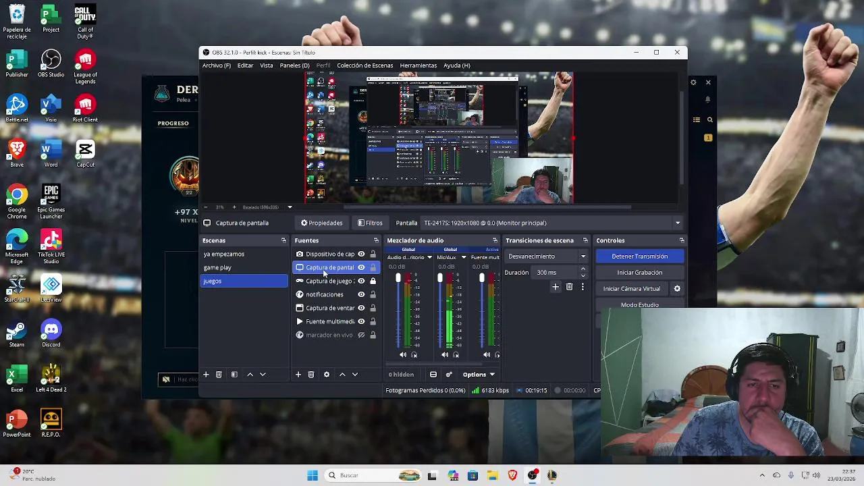Open the Editar menu
This screenshot has width=864, height=486.
click(x=245, y=65)
